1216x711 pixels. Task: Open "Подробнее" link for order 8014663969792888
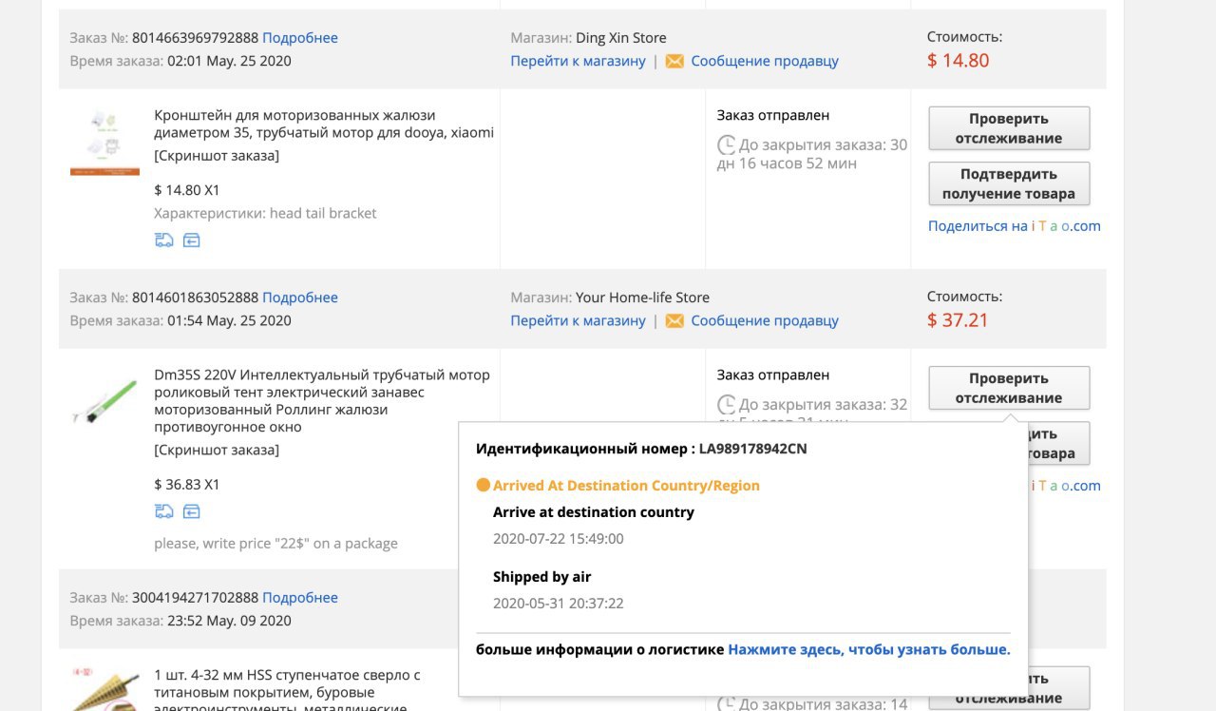(300, 38)
